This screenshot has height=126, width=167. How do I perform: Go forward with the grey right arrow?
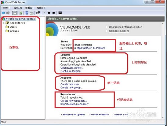(8, 13)
